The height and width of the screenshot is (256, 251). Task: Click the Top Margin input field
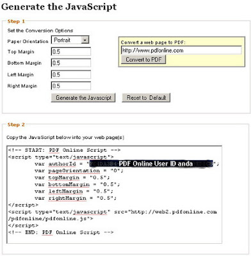[71, 52]
